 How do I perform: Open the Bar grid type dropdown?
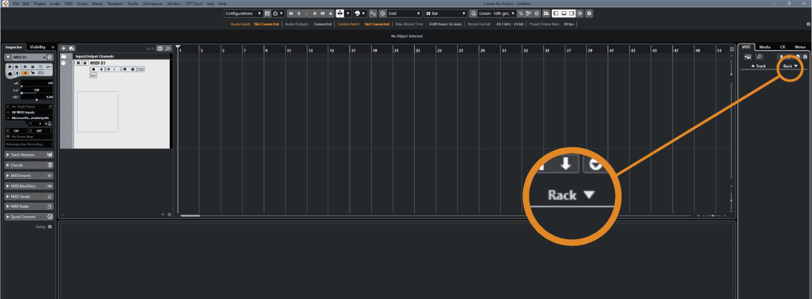pos(445,13)
